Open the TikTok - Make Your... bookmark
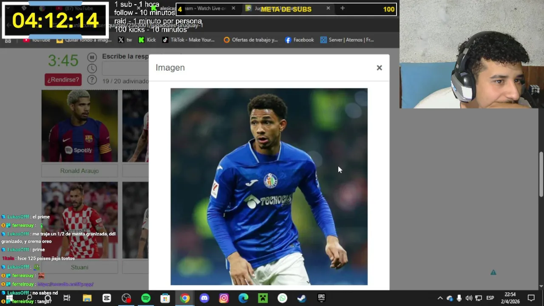This screenshot has width=544, height=306. click(x=188, y=40)
